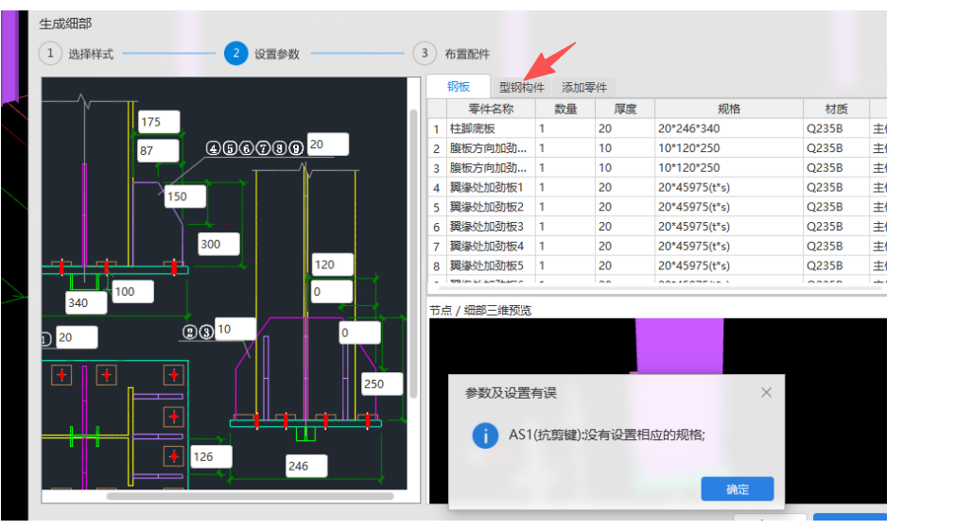The image size is (956, 530).
Task: Edit the 20 field for part 1
Action: pyautogui.click(x=77, y=337)
